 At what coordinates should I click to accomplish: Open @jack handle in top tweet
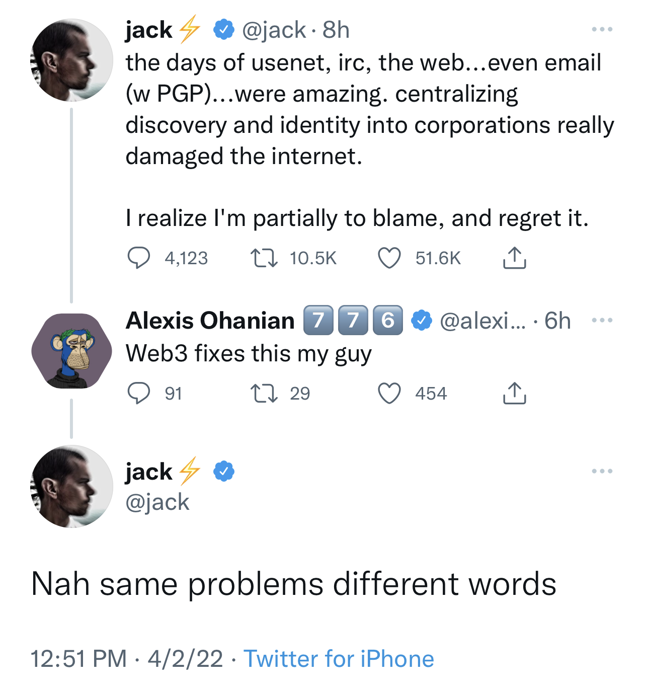[274, 30]
